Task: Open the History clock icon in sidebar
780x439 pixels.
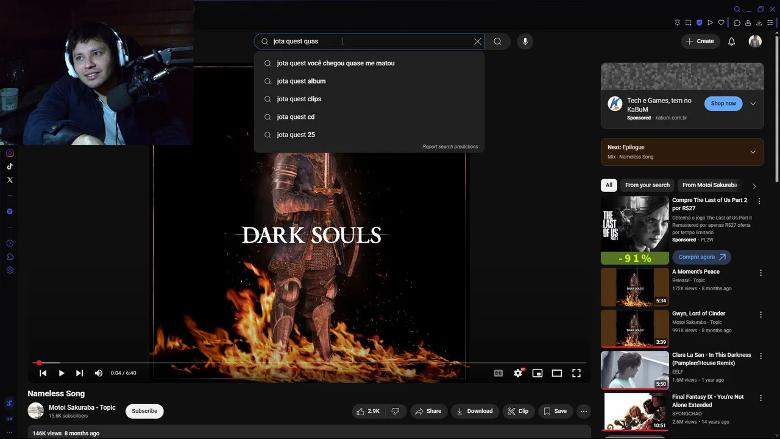Action: tap(10, 243)
